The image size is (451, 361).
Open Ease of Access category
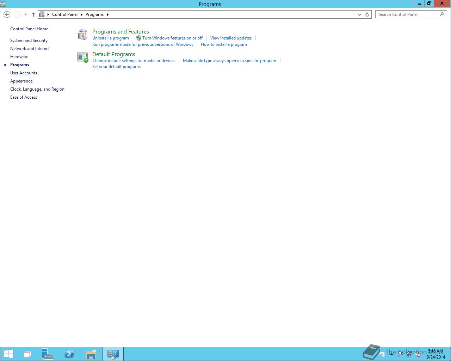tap(24, 97)
